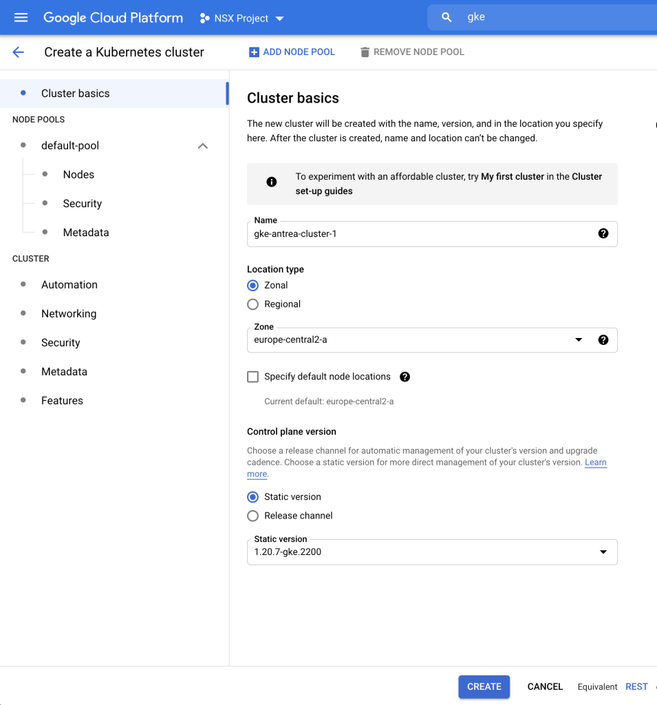Enable Specify default node locations checkbox
This screenshot has width=657, height=705.
(253, 377)
